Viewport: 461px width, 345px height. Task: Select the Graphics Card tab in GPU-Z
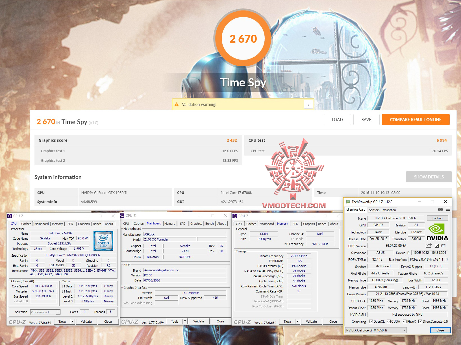(356, 209)
